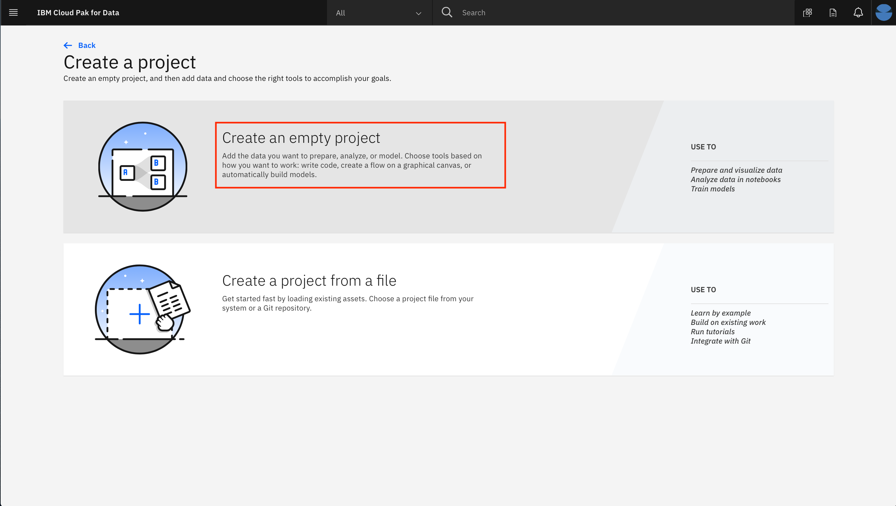Click the Create empty project circle icon
896x506 pixels.
click(142, 166)
